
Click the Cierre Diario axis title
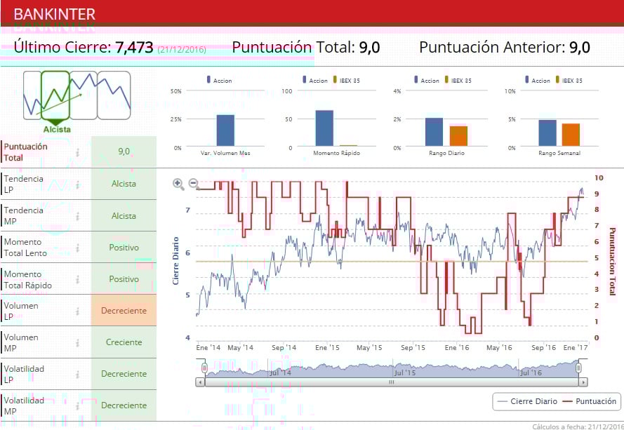(x=175, y=260)
